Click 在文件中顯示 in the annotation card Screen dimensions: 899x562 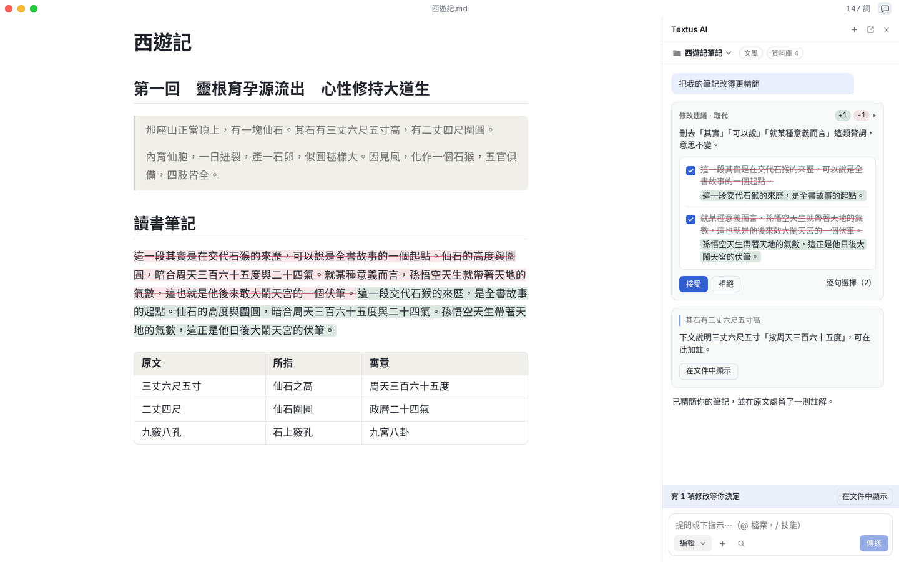709,371
